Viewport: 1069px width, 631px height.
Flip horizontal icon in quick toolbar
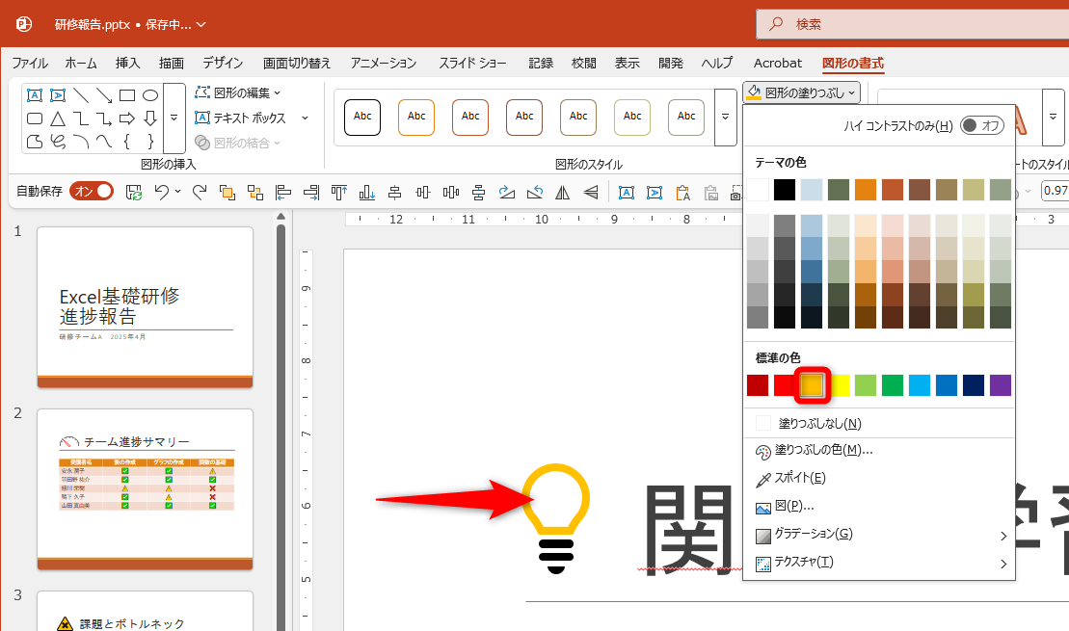pyautogui.click(x=562, y=193)
